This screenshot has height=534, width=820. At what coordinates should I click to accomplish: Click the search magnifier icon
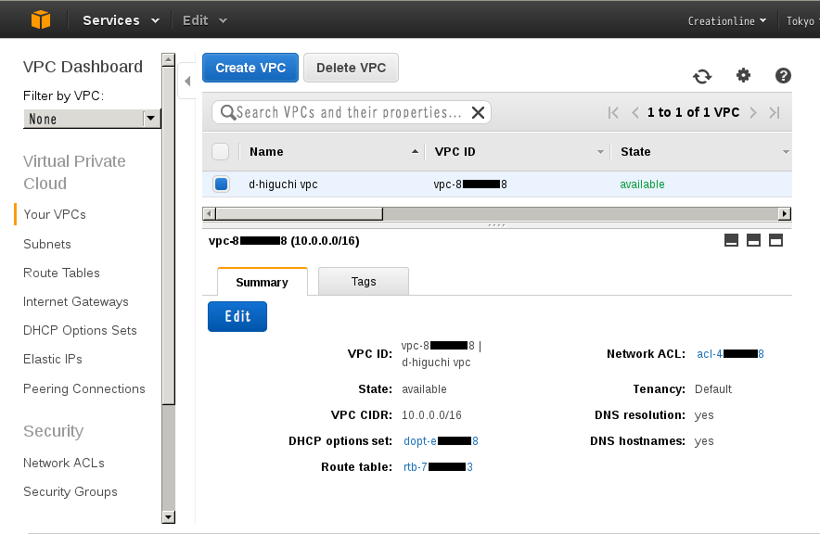pos(228,112)
